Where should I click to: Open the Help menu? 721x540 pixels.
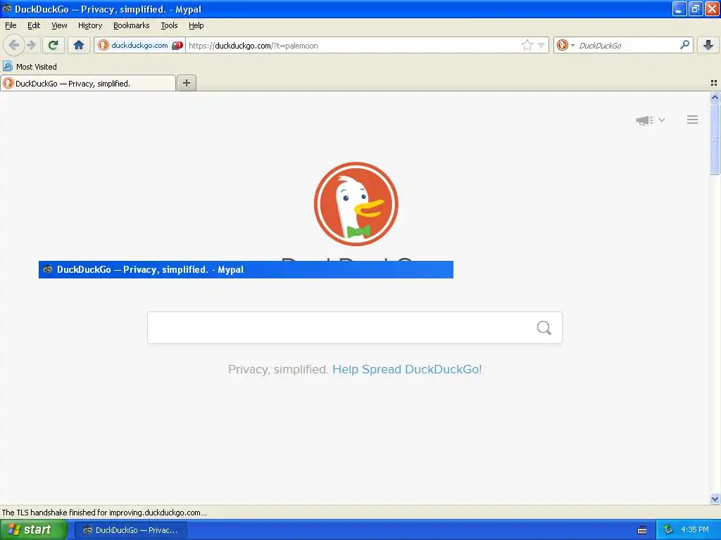coord(196,25)
